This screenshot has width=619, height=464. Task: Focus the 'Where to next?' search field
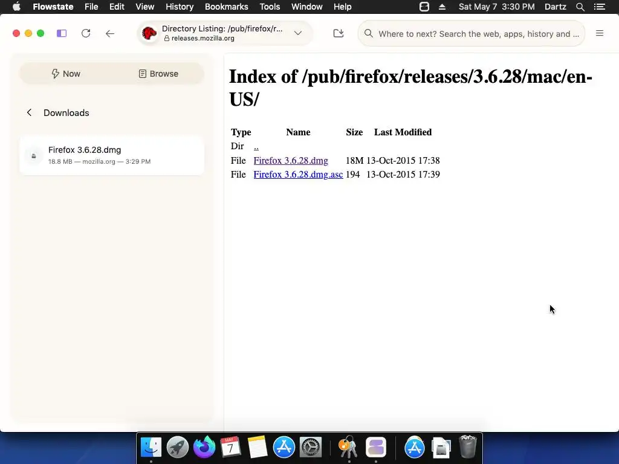click(472, 34)
